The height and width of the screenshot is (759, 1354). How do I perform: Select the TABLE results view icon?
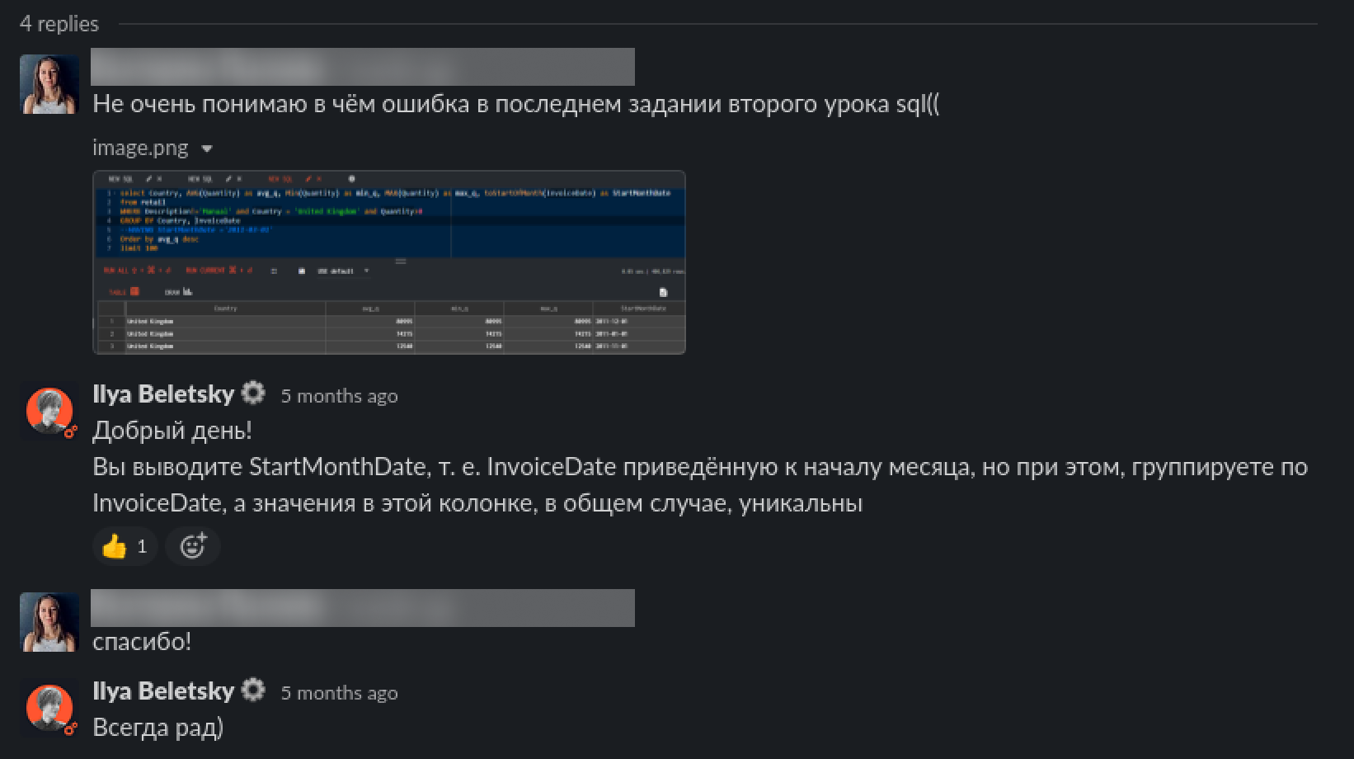coord(135,292)
